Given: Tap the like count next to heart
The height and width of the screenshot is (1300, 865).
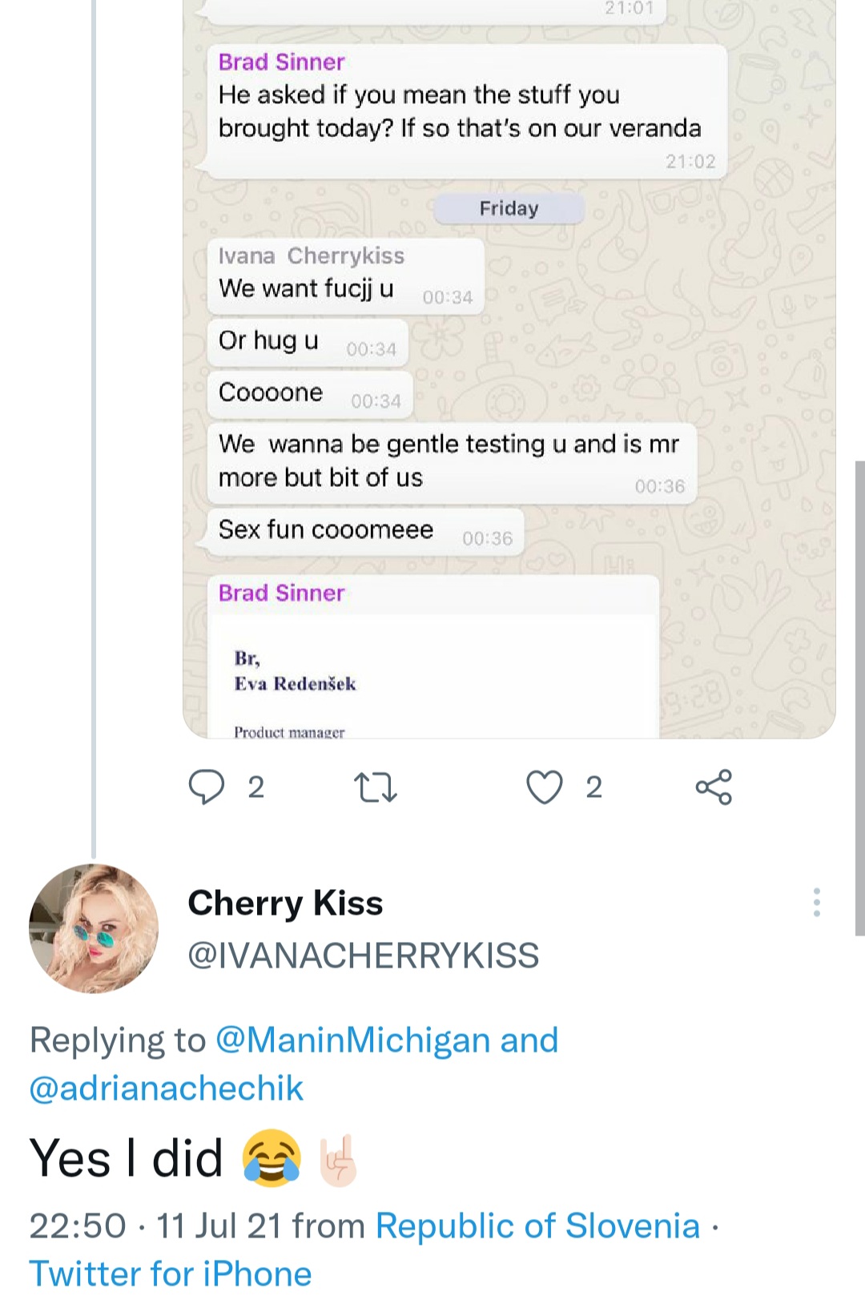Looking at the screenshot, I should click(593, 787).
